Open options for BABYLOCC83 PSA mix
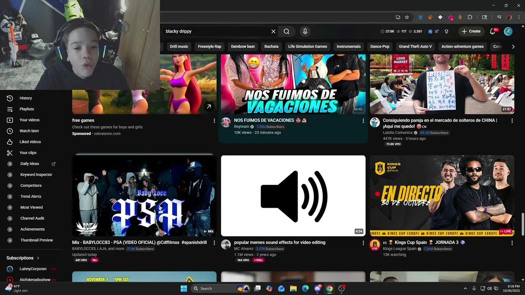Screen dimensions: 525x295 [x=214, y=243]
